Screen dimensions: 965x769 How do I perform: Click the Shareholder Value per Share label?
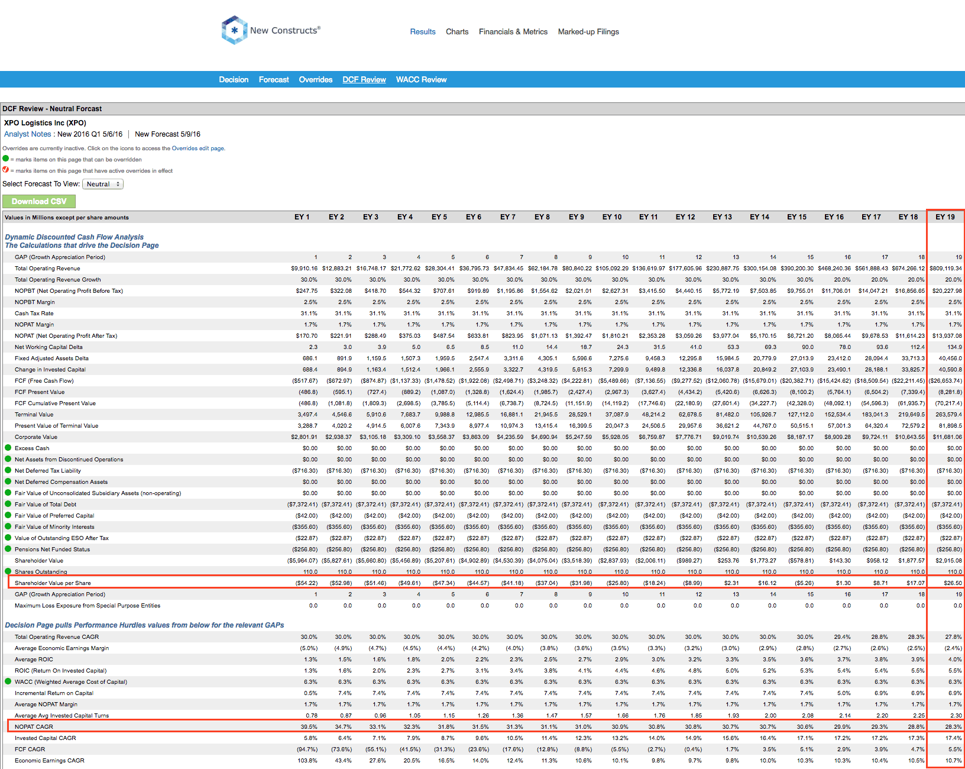click(53, 583)
